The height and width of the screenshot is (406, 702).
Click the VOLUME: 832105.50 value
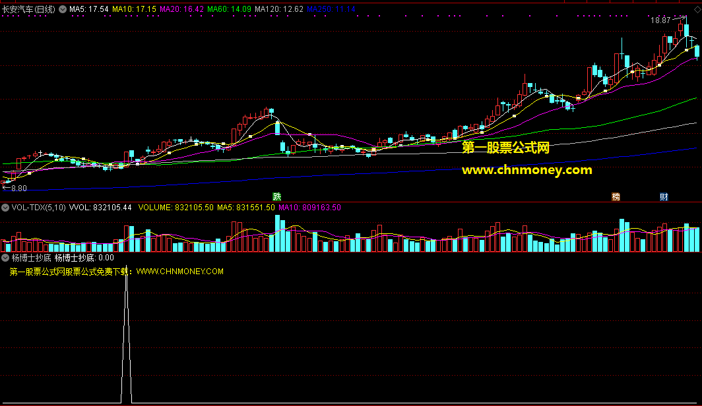176,208
